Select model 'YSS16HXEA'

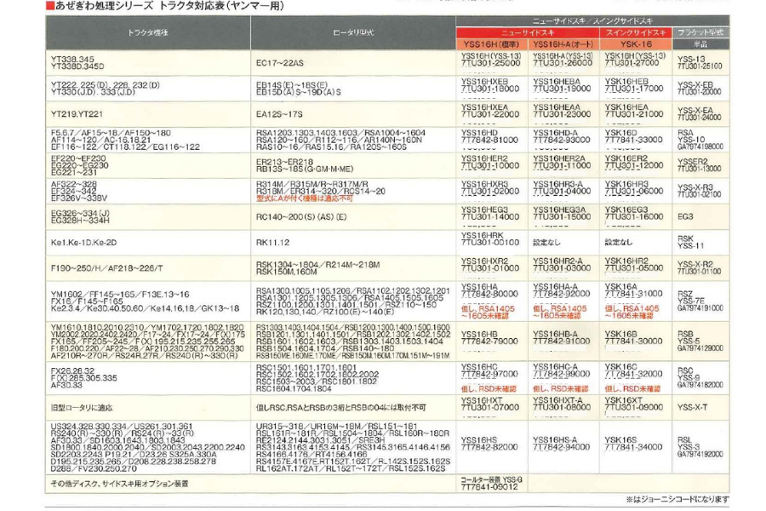[484, 107]
